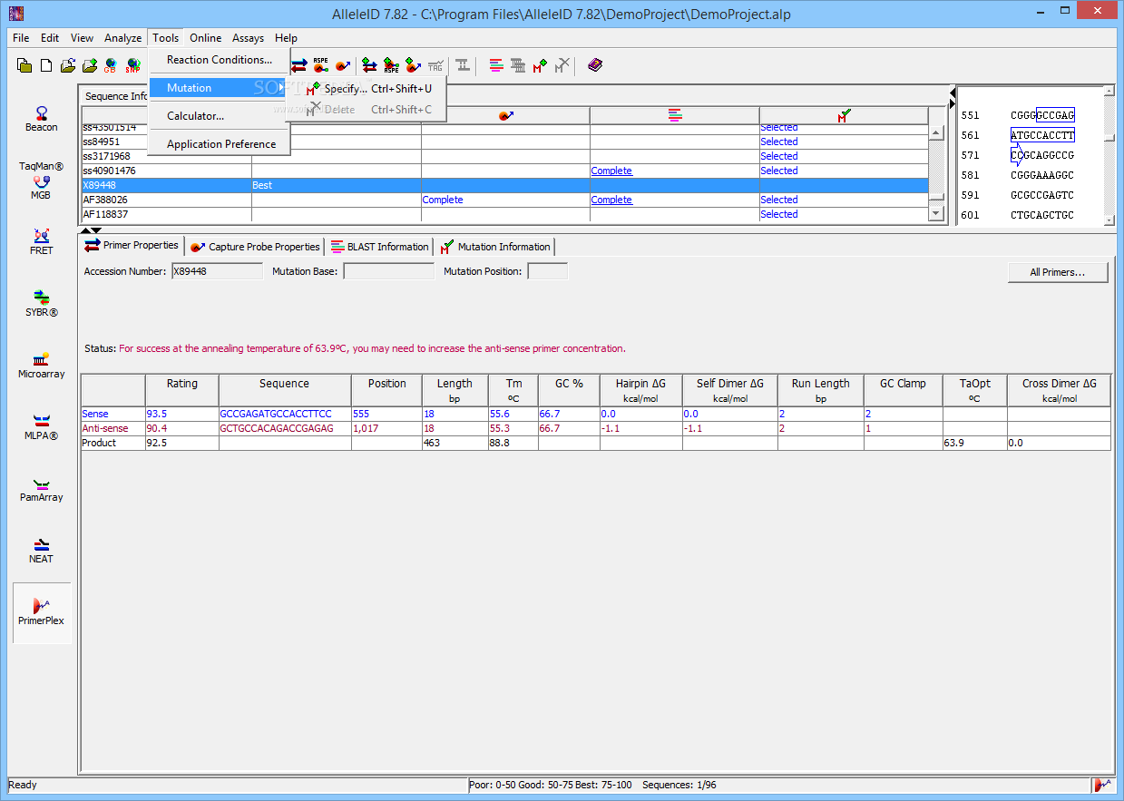Choose Application Preference from Tools menu

point(220,144)
